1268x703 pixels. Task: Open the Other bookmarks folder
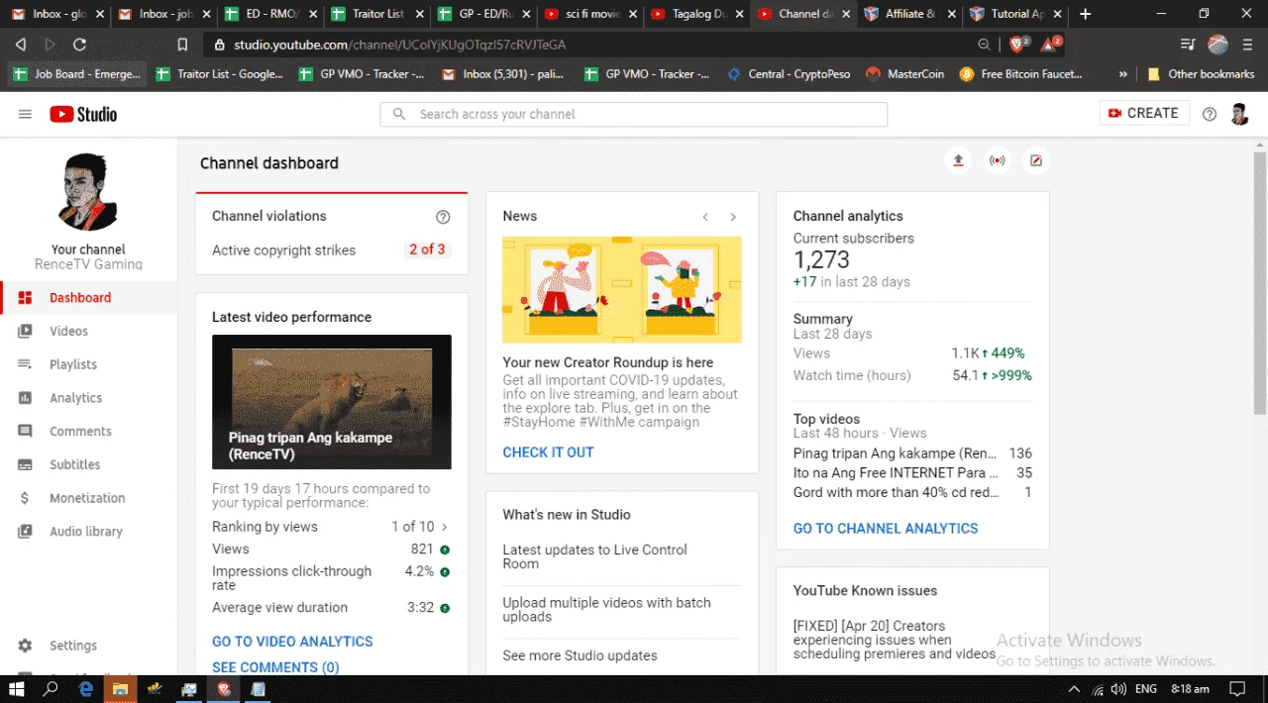(1201, 74)
